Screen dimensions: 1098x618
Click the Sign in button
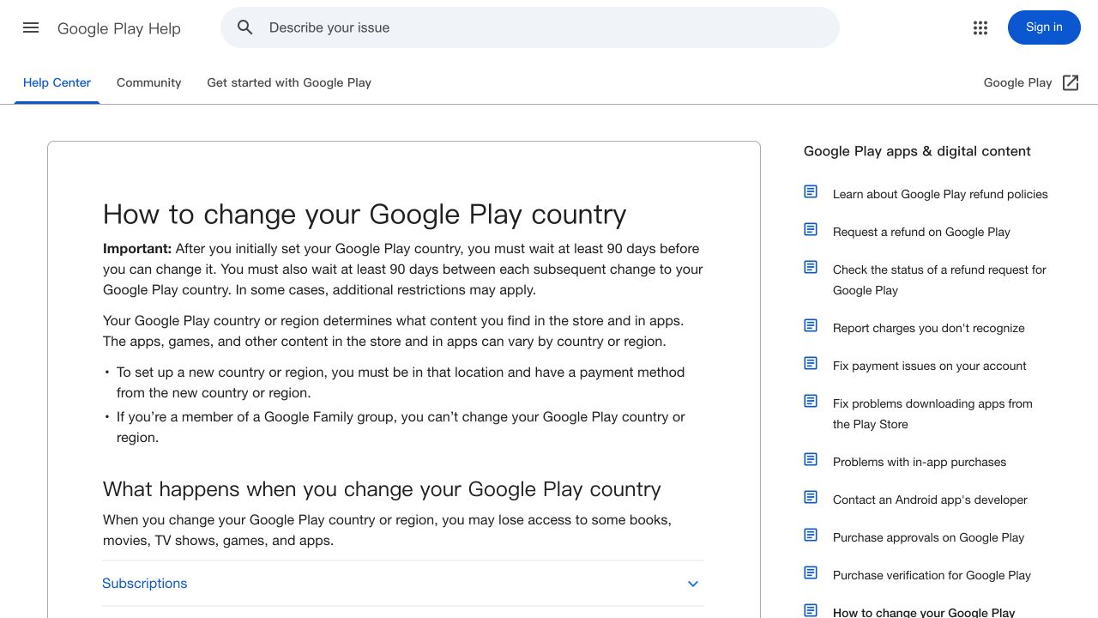pyautogui.click(x=1044, y=27)
